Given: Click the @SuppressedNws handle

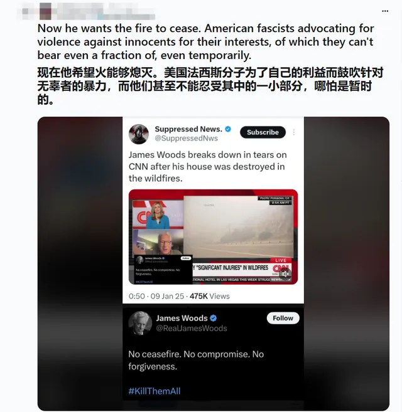Looking at the screenshot, I should (186, 138).
